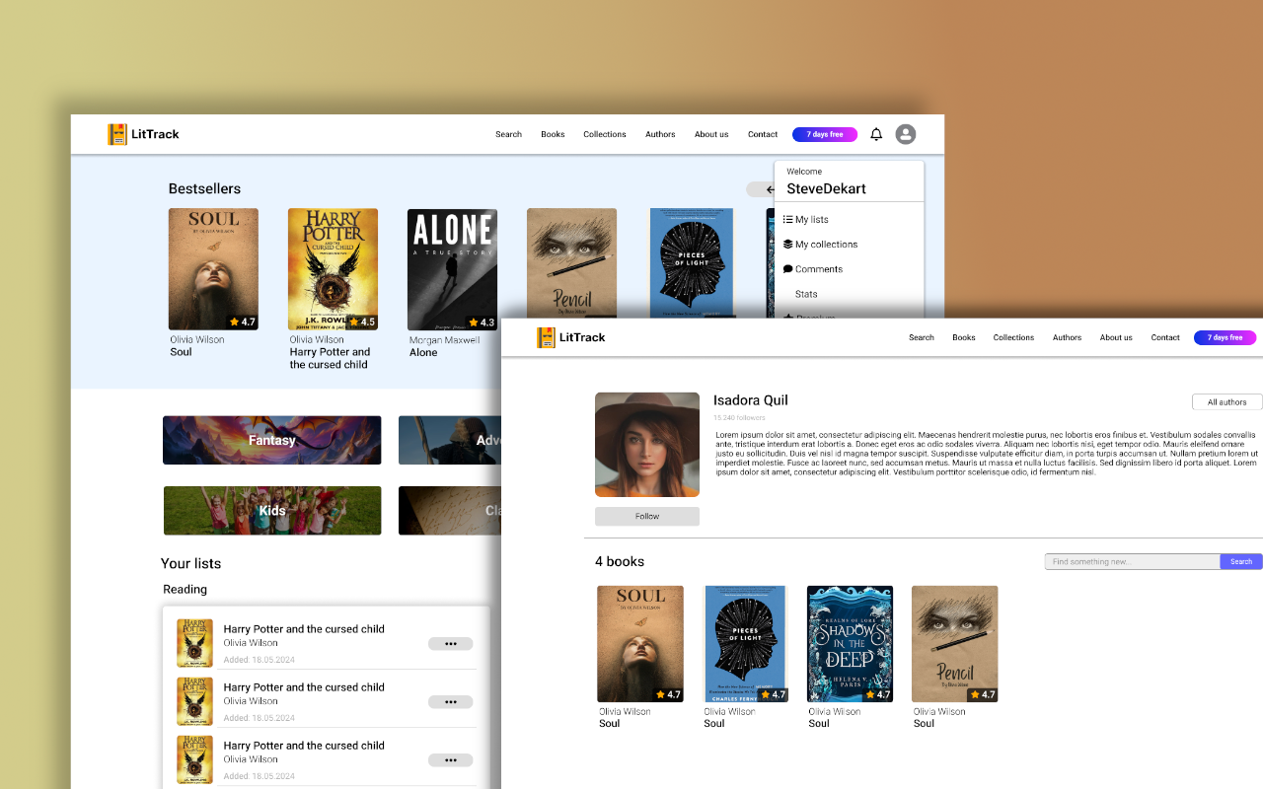Click the 7 days free button near the bell
Image resolution: width=1263 pixels, height=789 pixels.
click(824, 134)
